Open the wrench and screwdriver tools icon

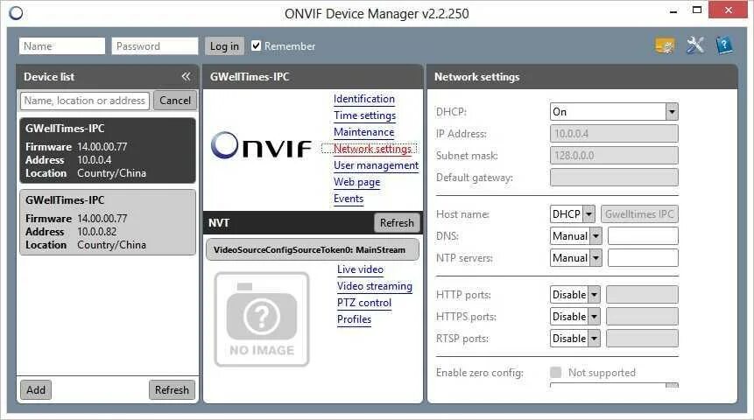(x=695, y=45)
